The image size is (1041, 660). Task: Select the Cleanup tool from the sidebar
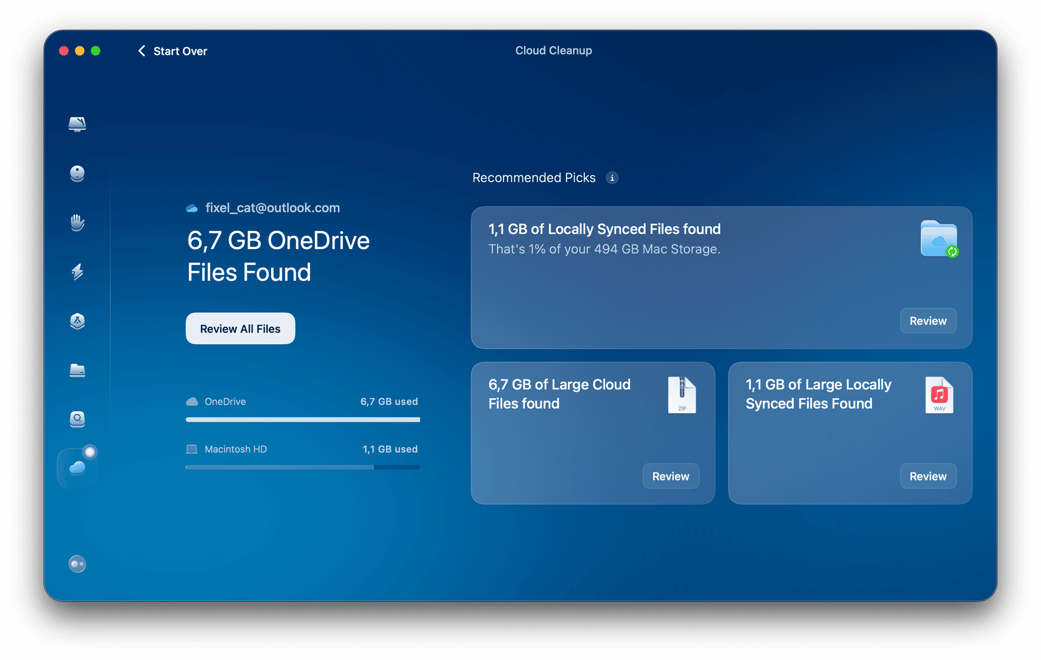point(77,174)
